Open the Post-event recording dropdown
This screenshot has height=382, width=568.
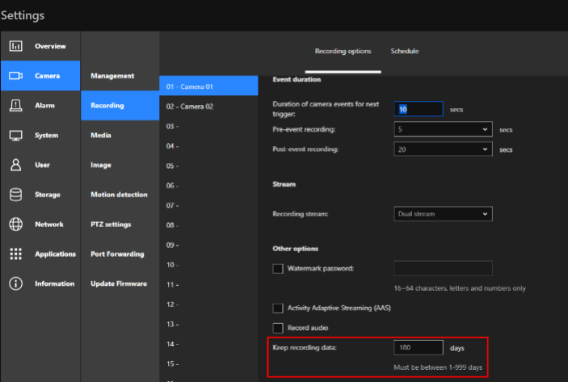(x=444, y=149)
